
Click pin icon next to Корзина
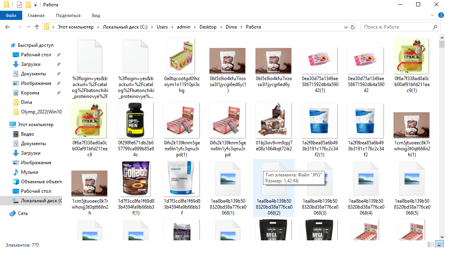pos(59,93)
